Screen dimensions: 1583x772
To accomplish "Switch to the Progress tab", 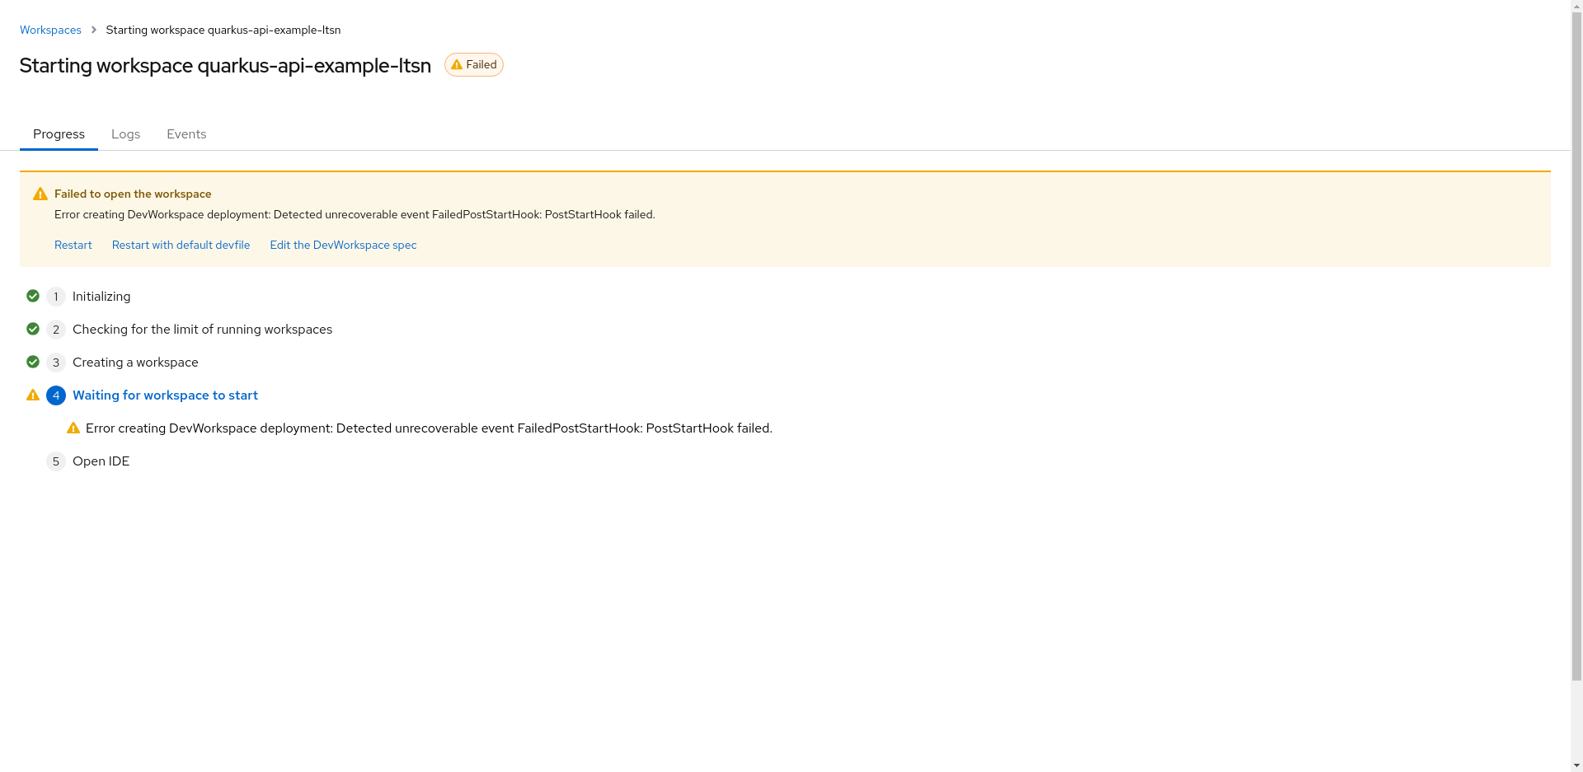I will [59, 134].
